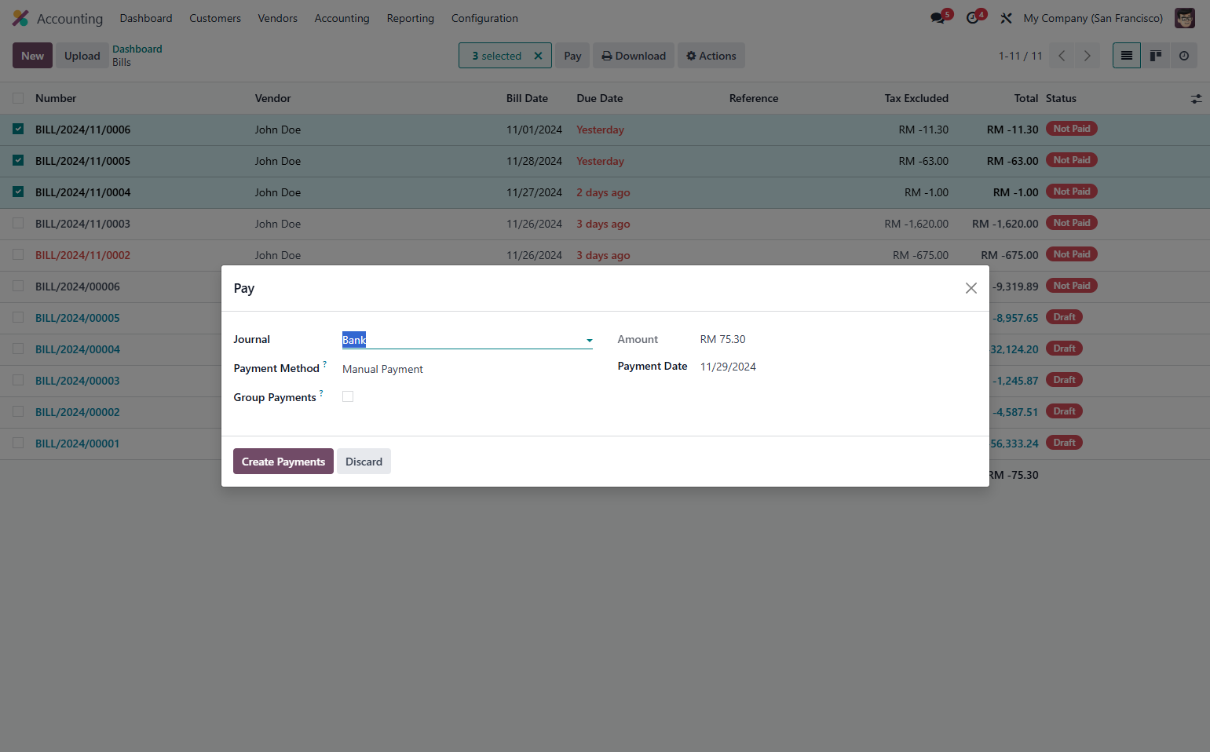Open the Odoo Accounting app logo
Screen dimensions: 1210x752
click(20, 18)
